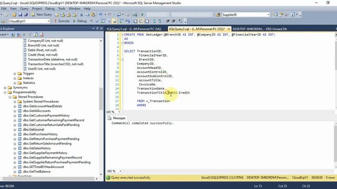Screen dimensions: 337x189
Task: Expand the Triggers folder
Action: click(x=15, y=73)
